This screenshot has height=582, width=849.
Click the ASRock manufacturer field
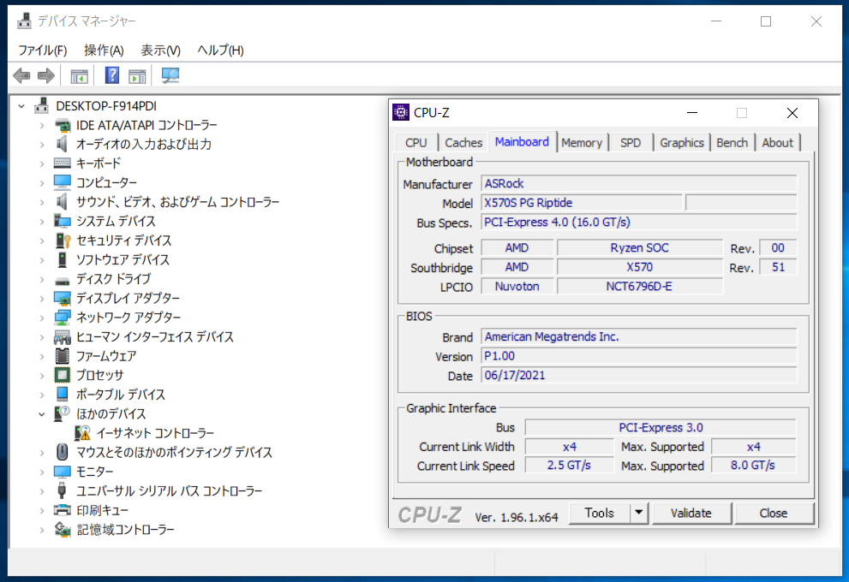click(x=639, y=183)
